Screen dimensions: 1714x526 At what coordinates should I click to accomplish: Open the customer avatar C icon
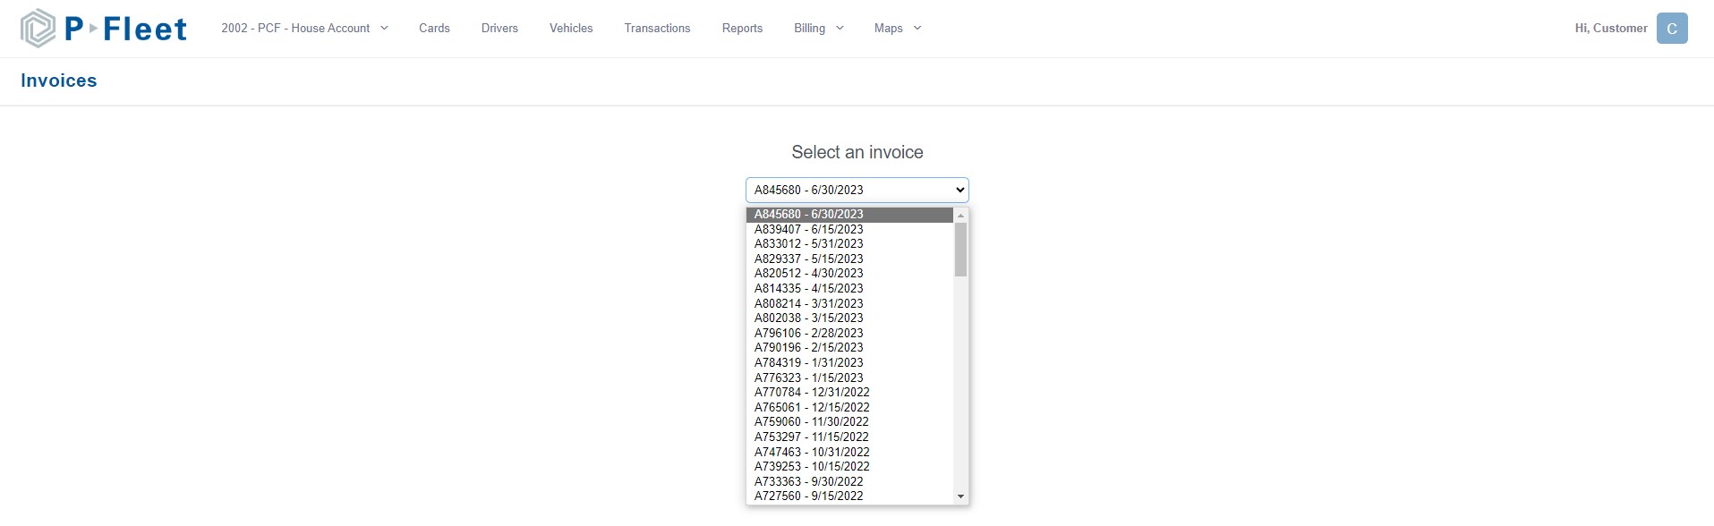[x=1671, y=29]
